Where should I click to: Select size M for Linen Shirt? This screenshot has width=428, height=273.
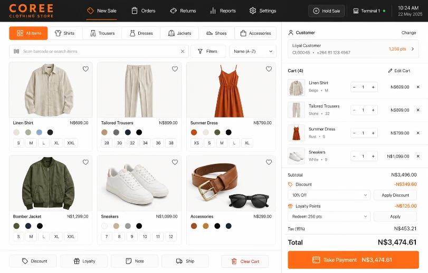[31, 143]
